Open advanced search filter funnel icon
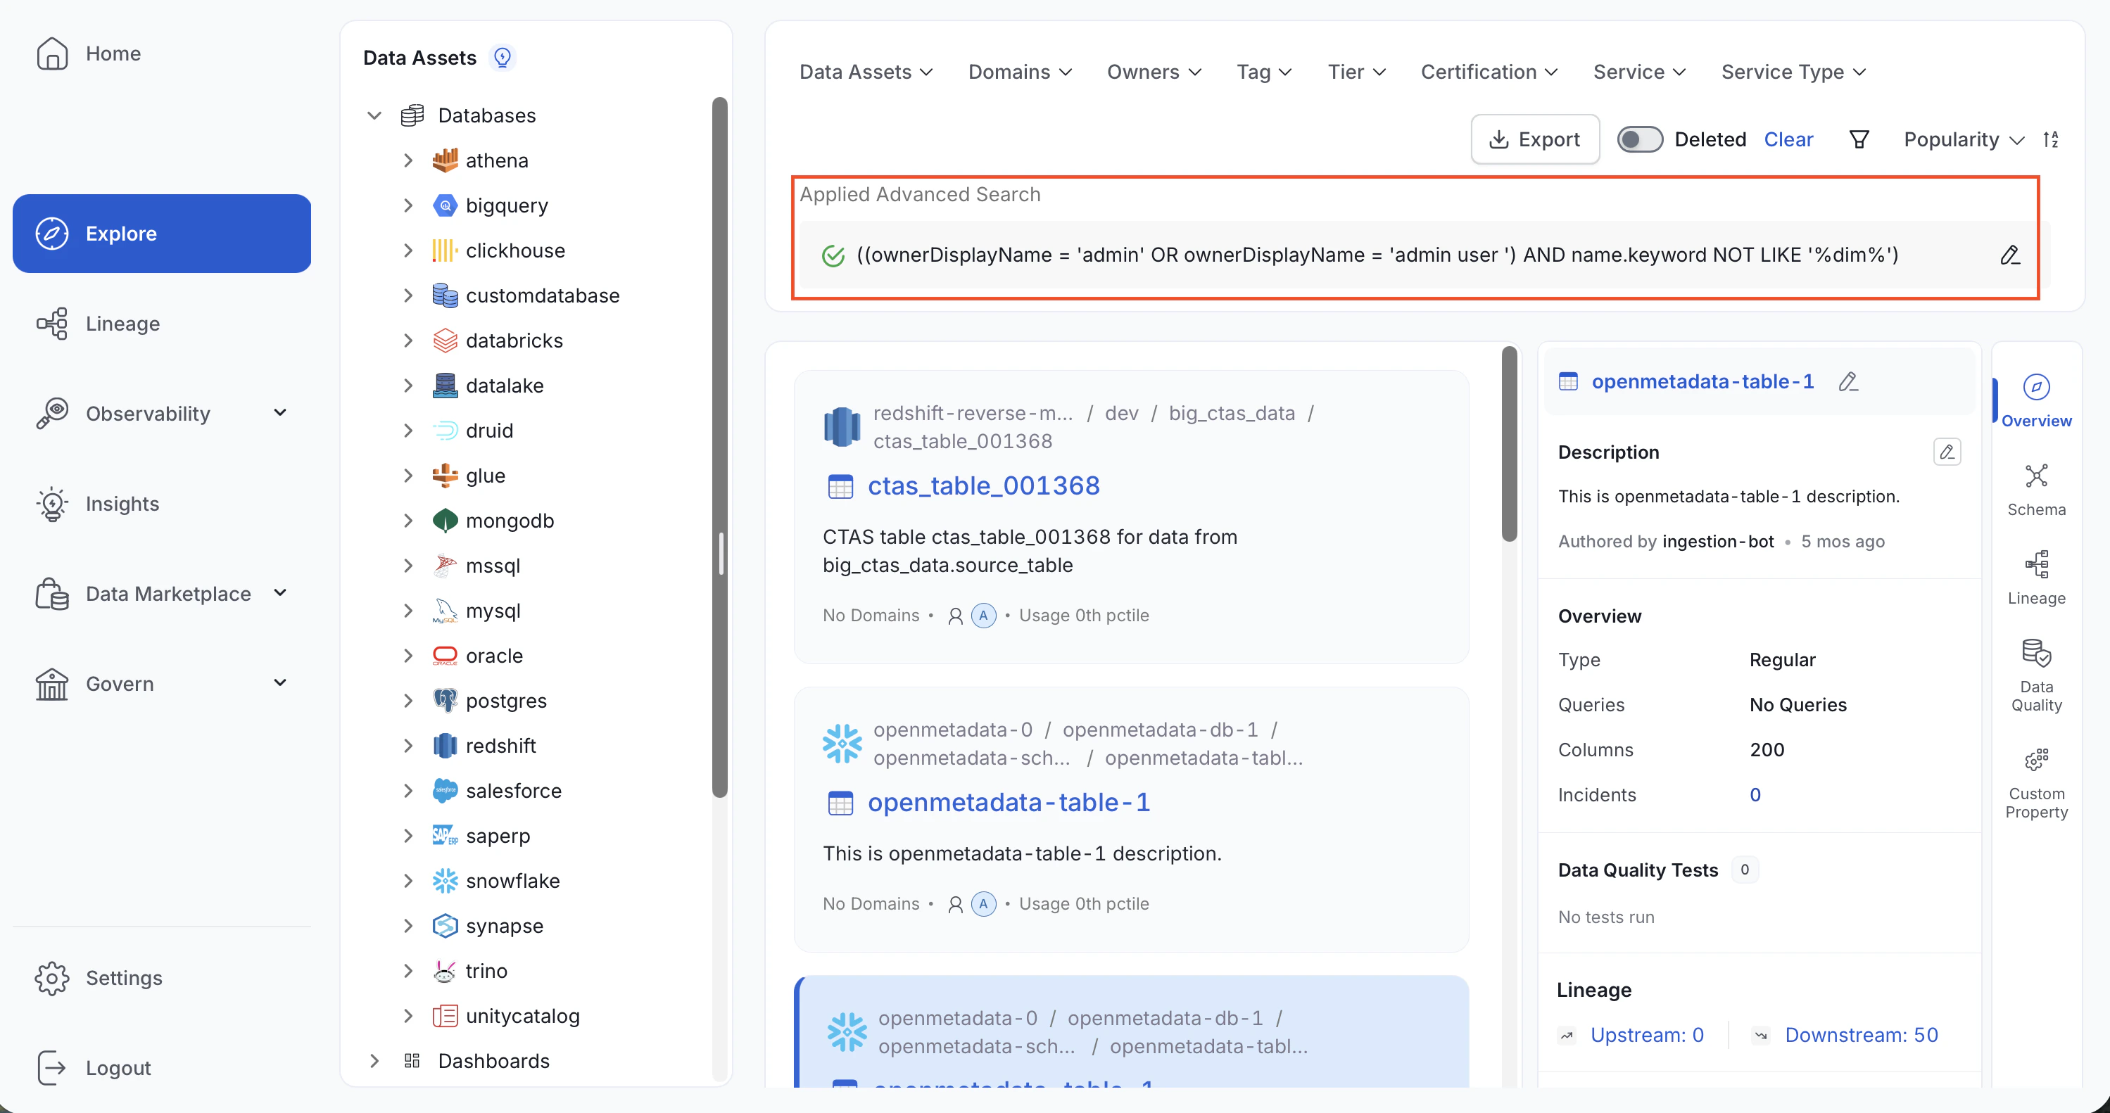 1859,139
